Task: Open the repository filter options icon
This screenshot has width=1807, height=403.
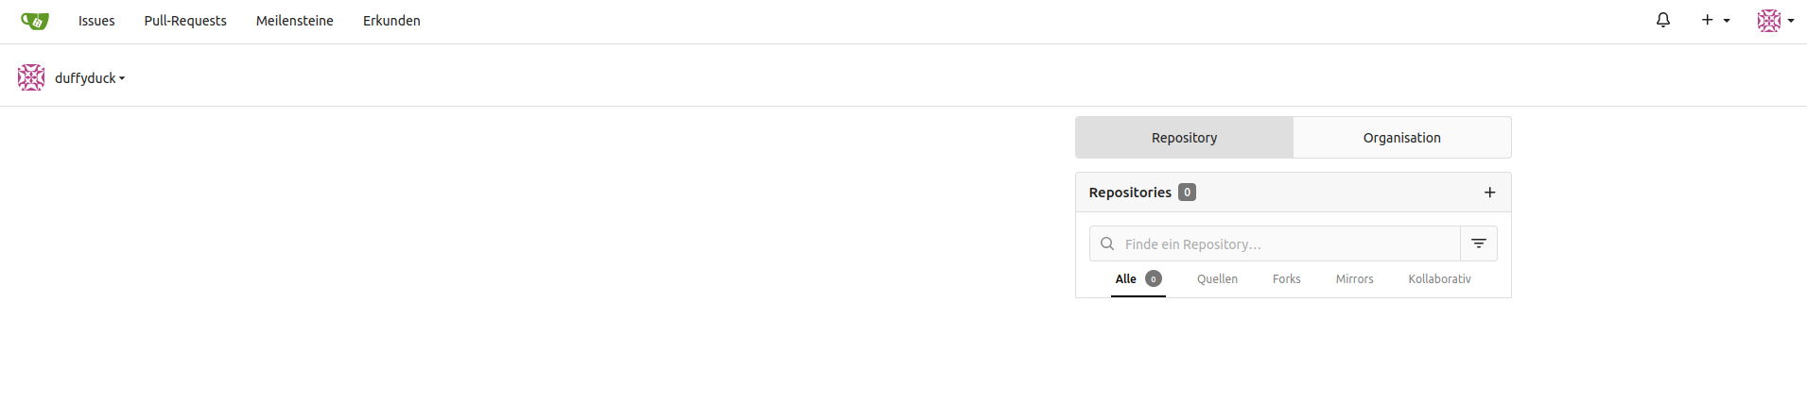Action: (1479, 243)
